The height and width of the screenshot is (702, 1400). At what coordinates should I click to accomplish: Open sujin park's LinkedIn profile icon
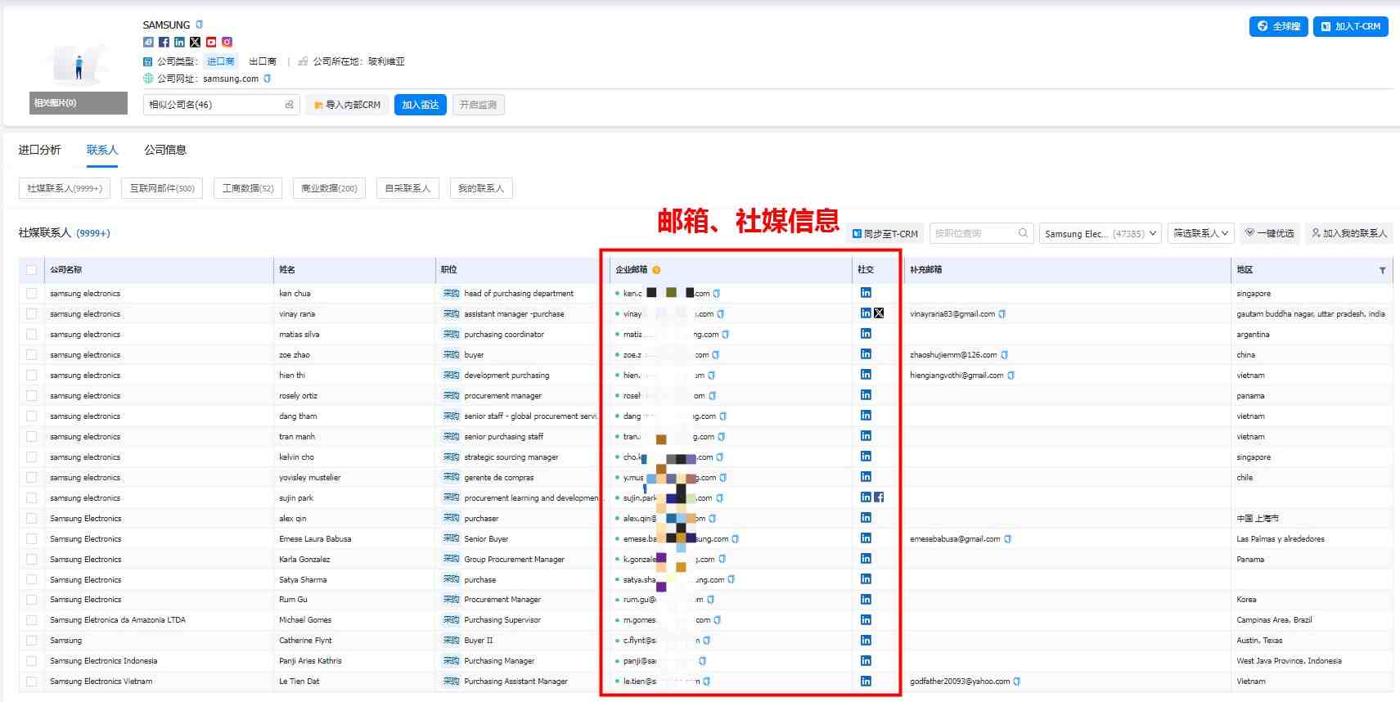866,497
